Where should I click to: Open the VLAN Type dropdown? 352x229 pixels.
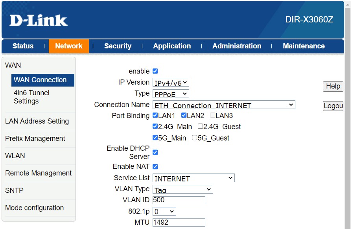pyautogui.click(x=182, y=190)
